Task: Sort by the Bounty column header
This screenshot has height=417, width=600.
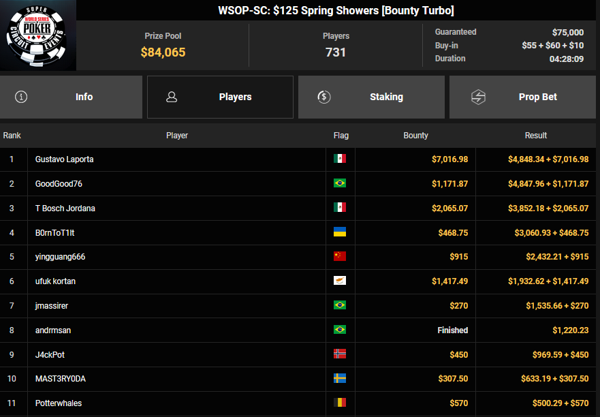Action: click(x=415, y=136)
